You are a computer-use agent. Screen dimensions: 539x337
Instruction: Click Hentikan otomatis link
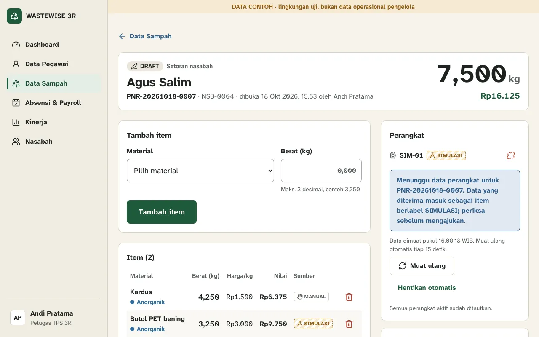click(x=427, y=288)
